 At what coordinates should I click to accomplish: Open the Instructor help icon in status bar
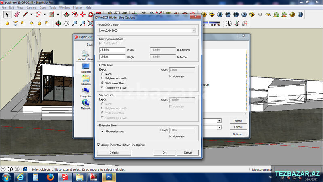coord(25,169)
